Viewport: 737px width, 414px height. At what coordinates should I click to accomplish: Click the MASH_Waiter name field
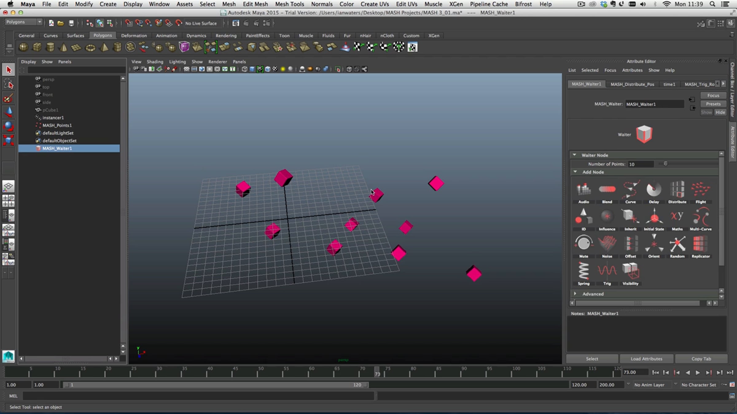click(x=655, y=104)
